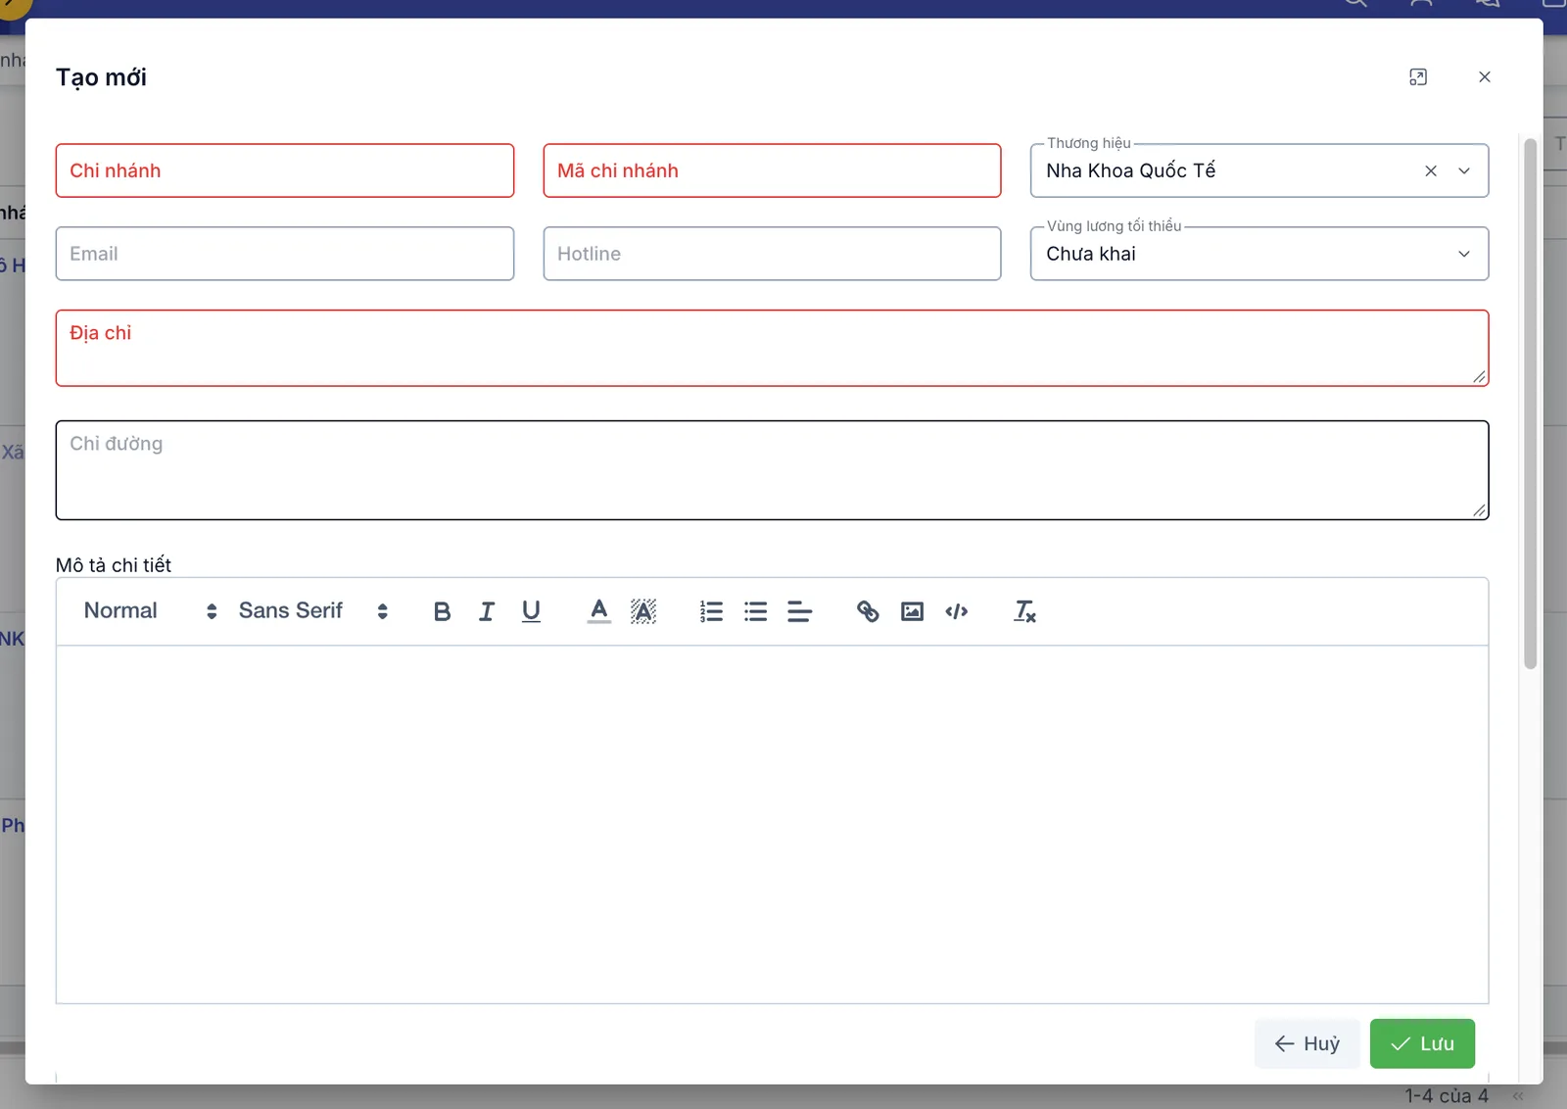This screenshot has width=1567, height=1109.
Task: Insert a numbered list
Action: pyautogui.click(x=711, y=611)
